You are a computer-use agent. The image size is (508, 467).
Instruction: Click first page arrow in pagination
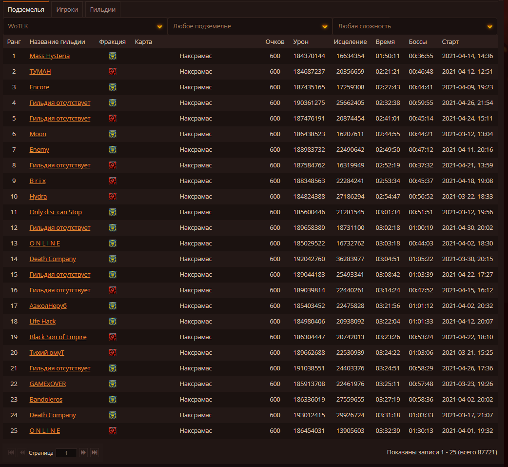tap(11, 453)
